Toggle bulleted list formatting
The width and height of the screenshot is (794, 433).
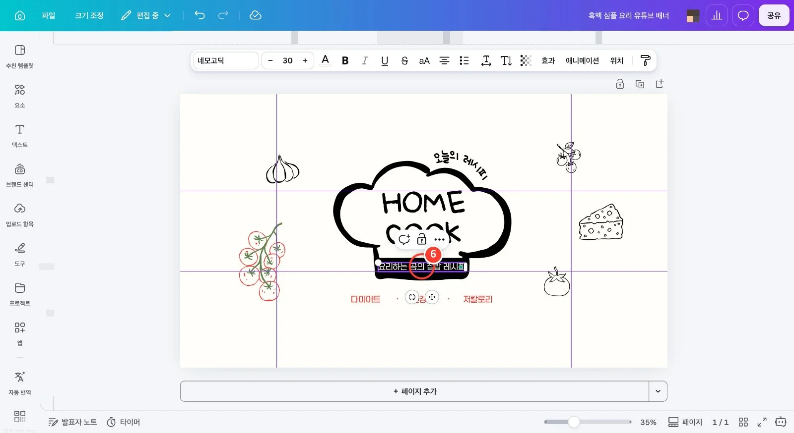click(464, 60)
